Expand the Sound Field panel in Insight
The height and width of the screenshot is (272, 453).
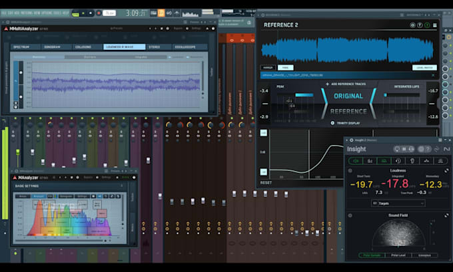point(446,215)
